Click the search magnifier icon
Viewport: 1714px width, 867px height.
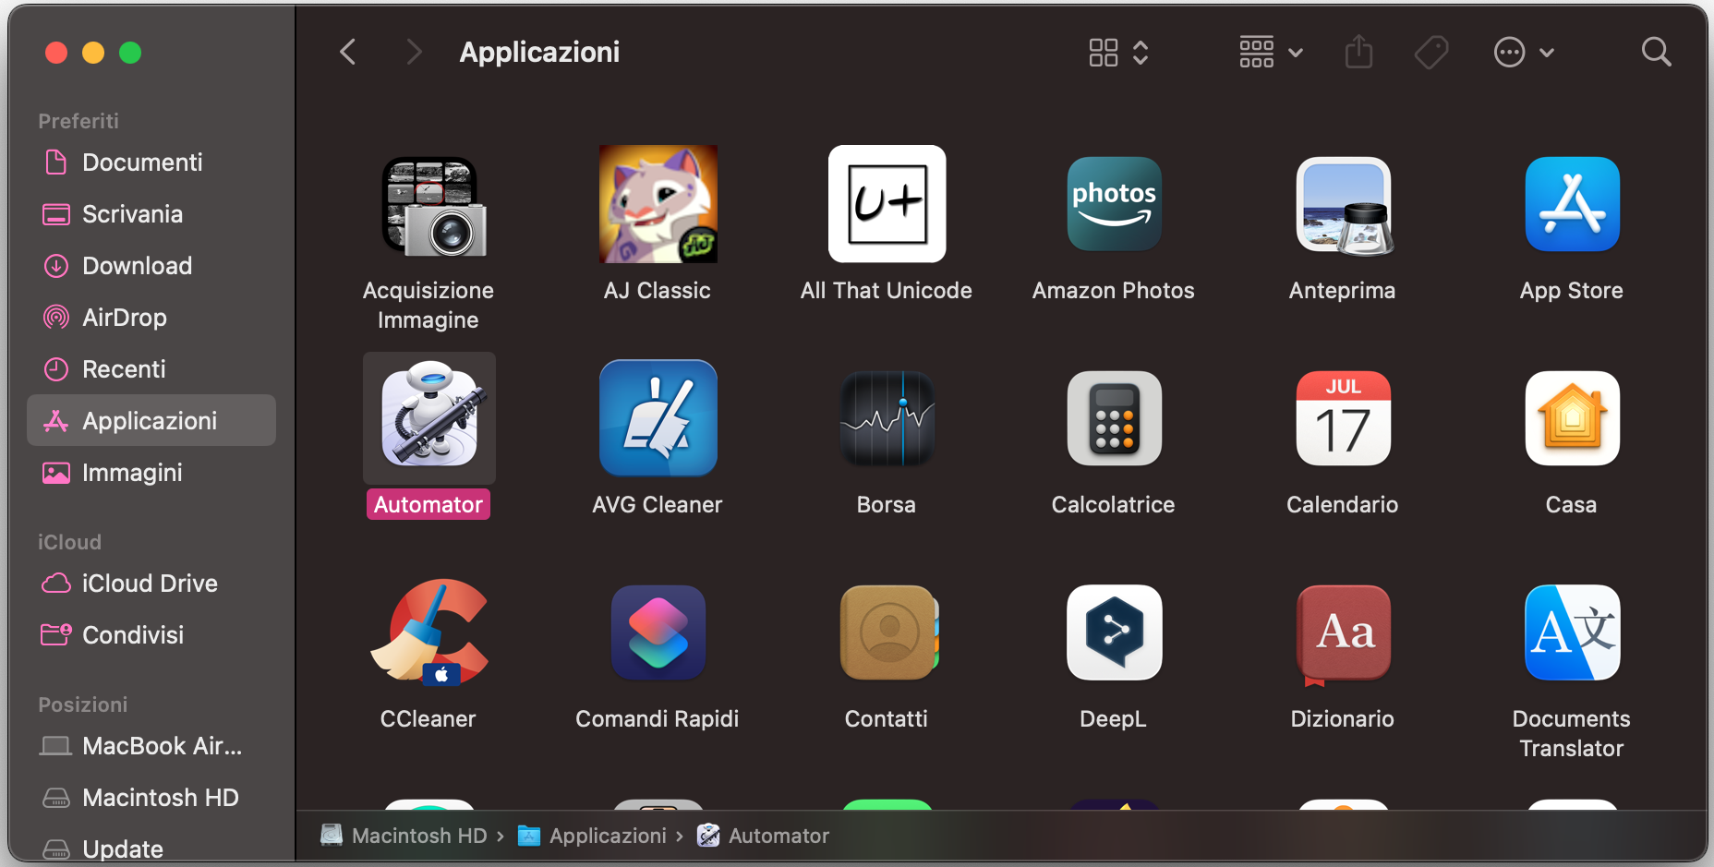coord(1656,52)
